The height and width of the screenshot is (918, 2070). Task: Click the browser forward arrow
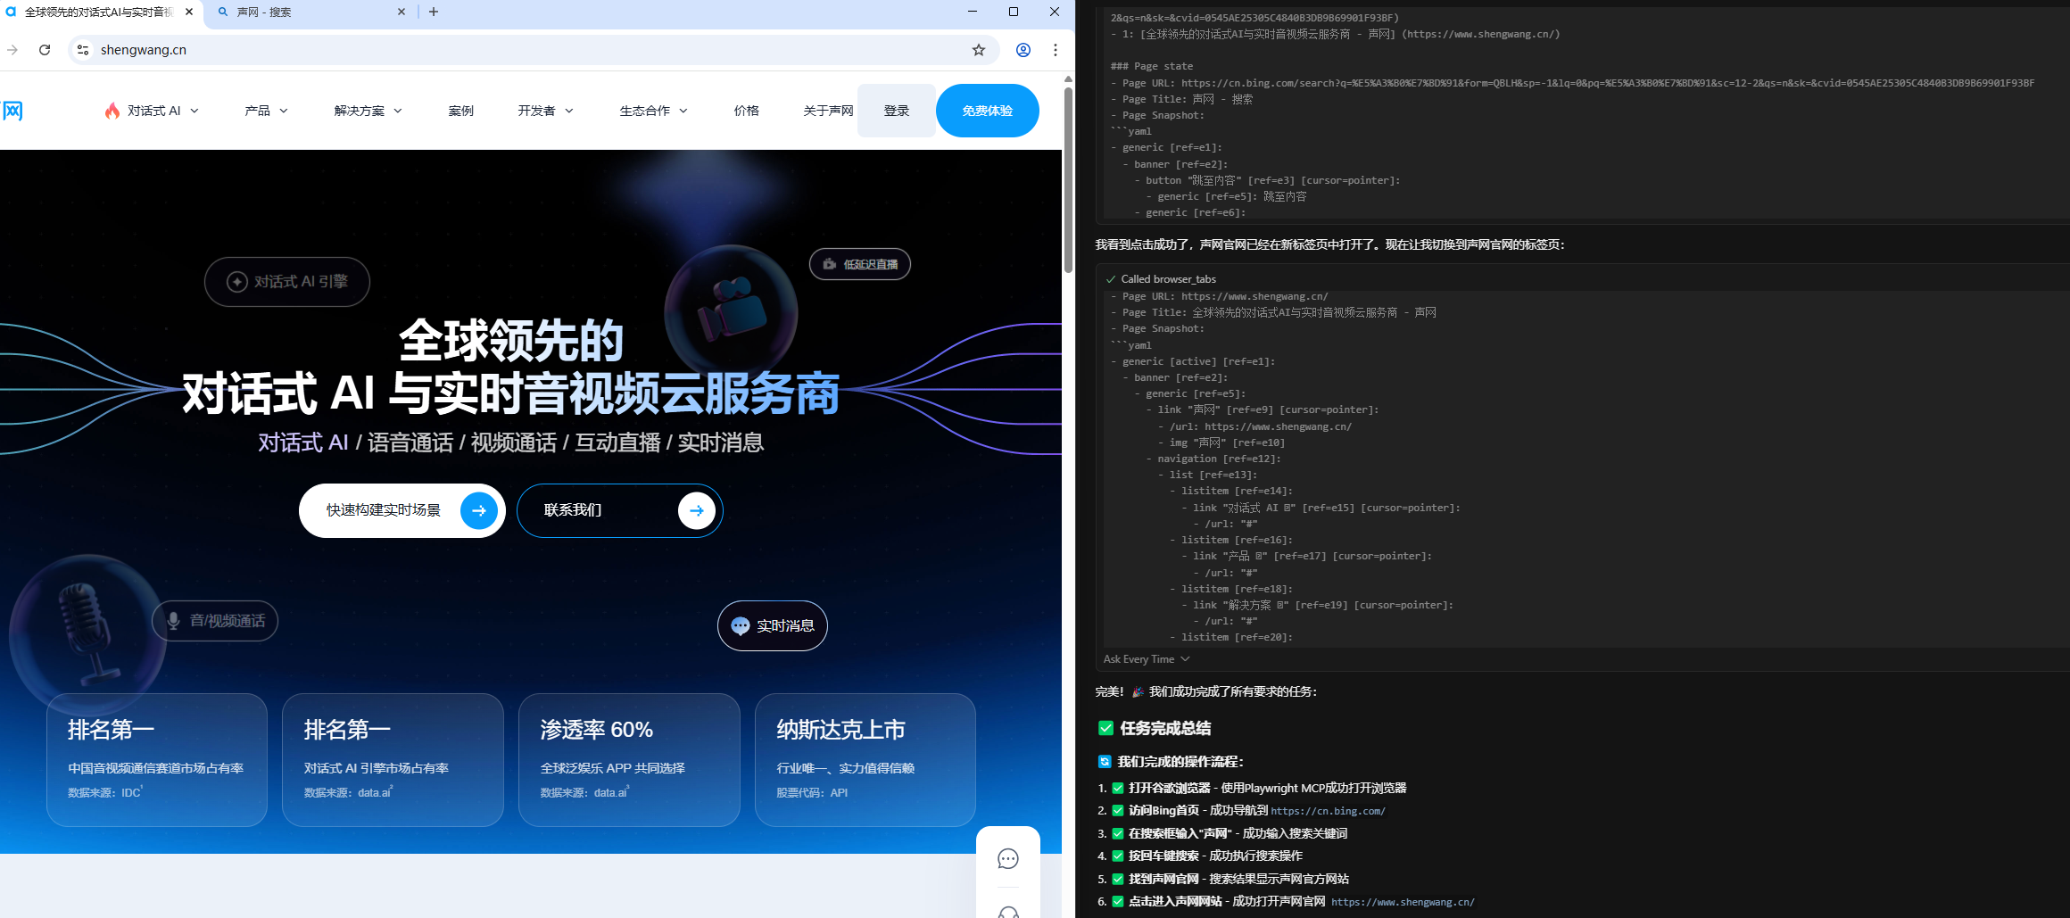point(12,50)
